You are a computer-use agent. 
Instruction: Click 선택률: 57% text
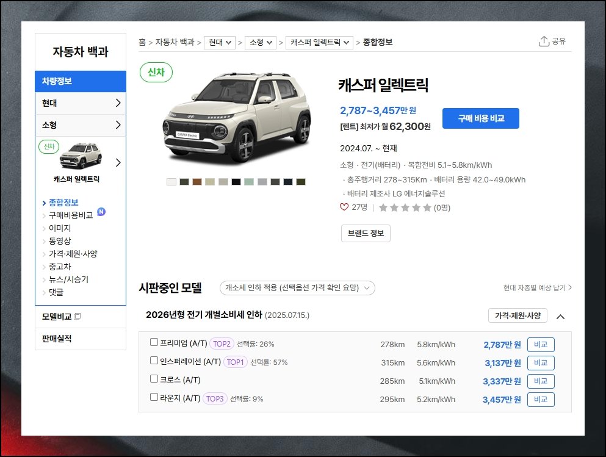tap(269, 362)
